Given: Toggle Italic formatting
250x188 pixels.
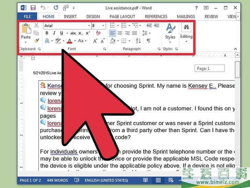Looking at the screenshot, I should (x=54, y=33).
